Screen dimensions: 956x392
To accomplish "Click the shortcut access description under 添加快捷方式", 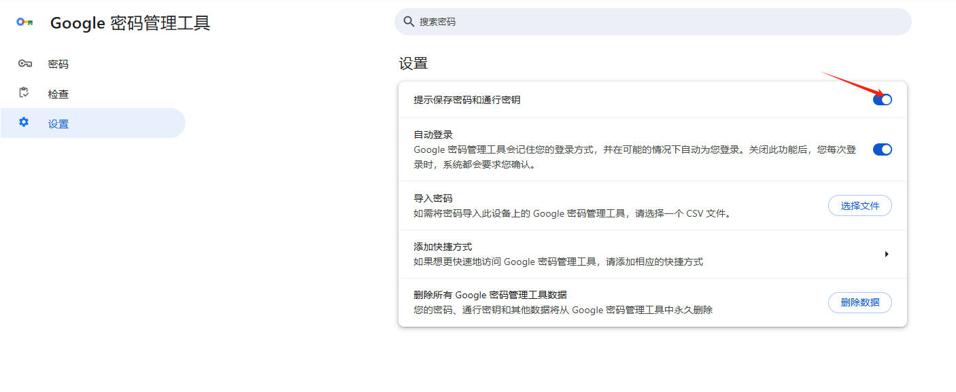I will [558, 262].
